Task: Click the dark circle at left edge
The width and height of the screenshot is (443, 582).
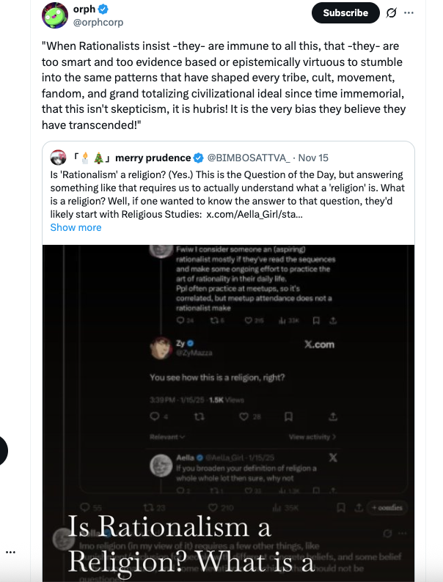Action: click(x=3, y=451)
